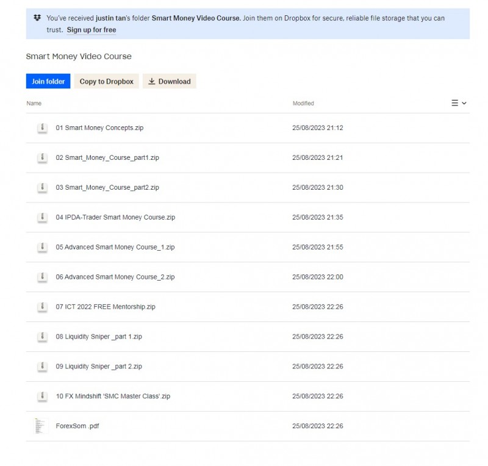Click zip icon for 08 Liquidity Sniper part 1
488x466 pixels.
pyautogui.click(x=42, y=337)
